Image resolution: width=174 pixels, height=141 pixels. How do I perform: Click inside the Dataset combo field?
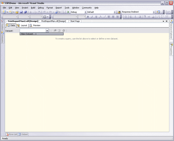[33, 31]
